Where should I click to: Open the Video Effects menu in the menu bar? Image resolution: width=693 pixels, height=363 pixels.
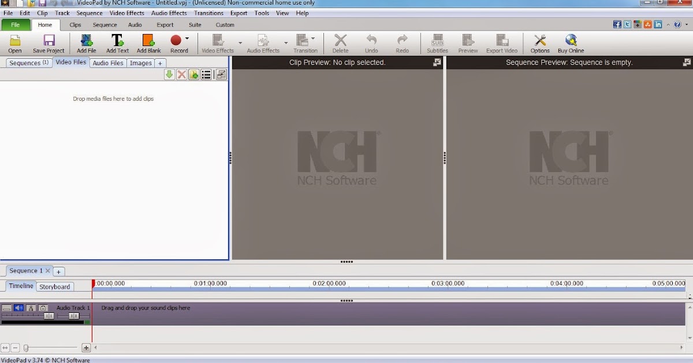point(127,13)
